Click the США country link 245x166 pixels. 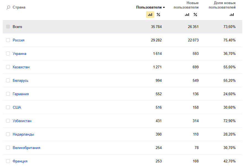[17, 107]
